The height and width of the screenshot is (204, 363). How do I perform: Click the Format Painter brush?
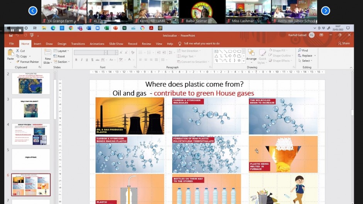(x=18, y=62)
